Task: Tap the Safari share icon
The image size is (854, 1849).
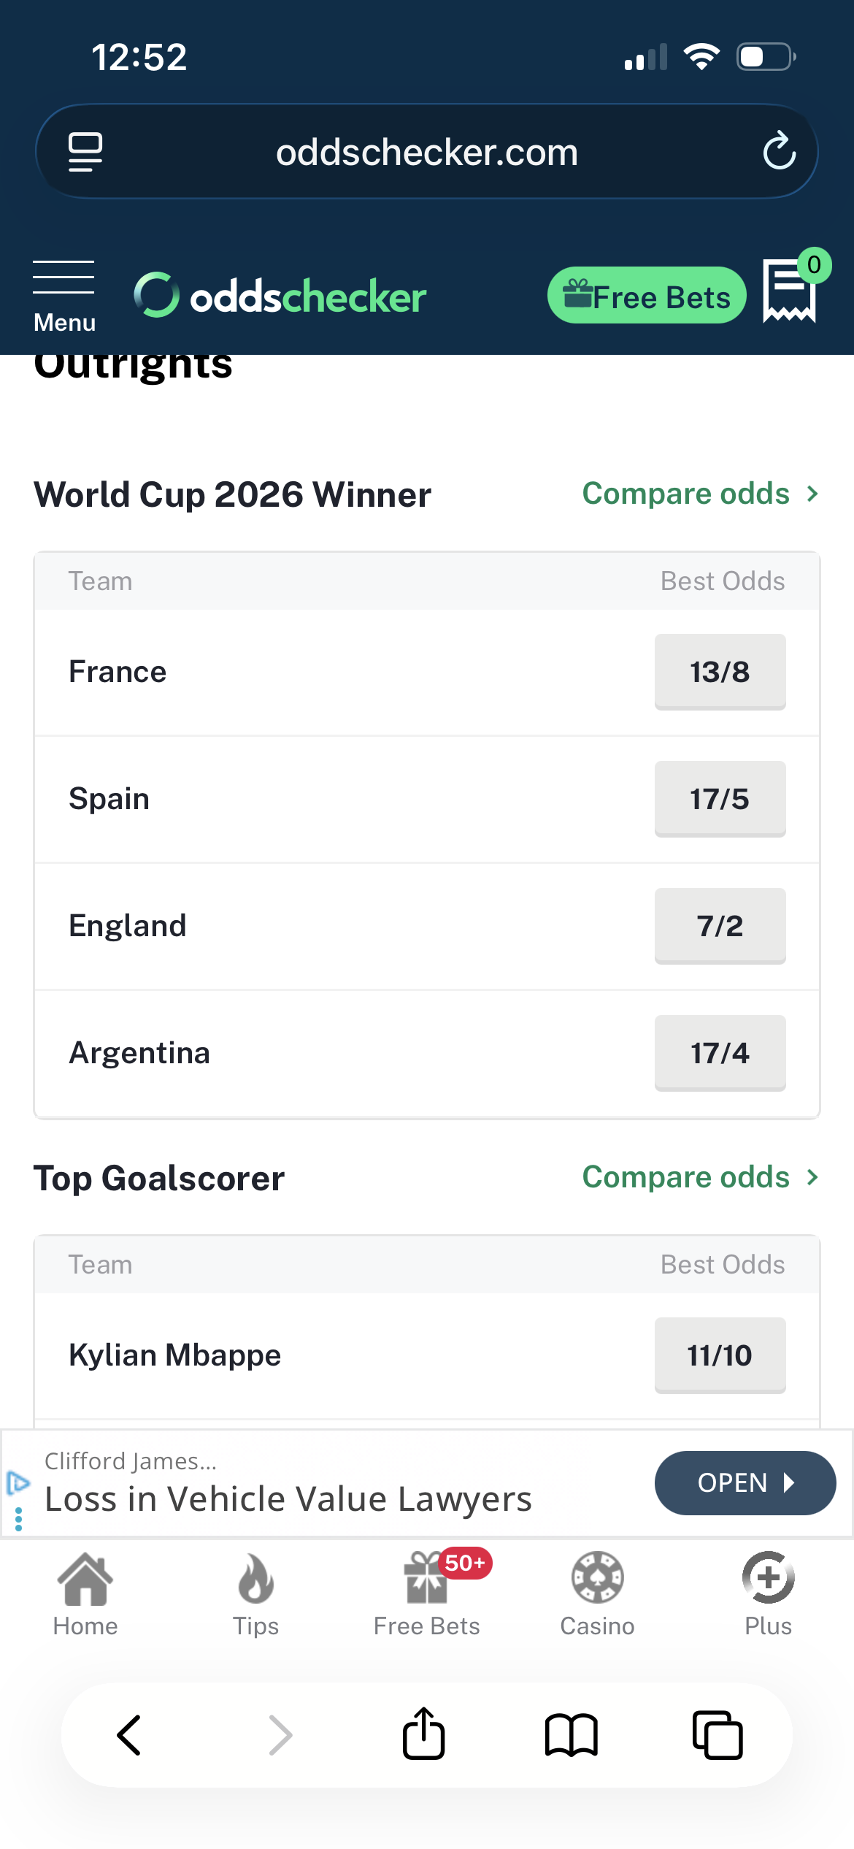Action: click(423, 1734)
